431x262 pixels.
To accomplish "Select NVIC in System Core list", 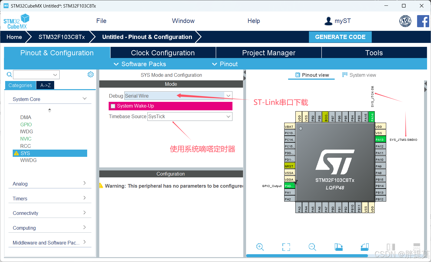I will [26, 139].
